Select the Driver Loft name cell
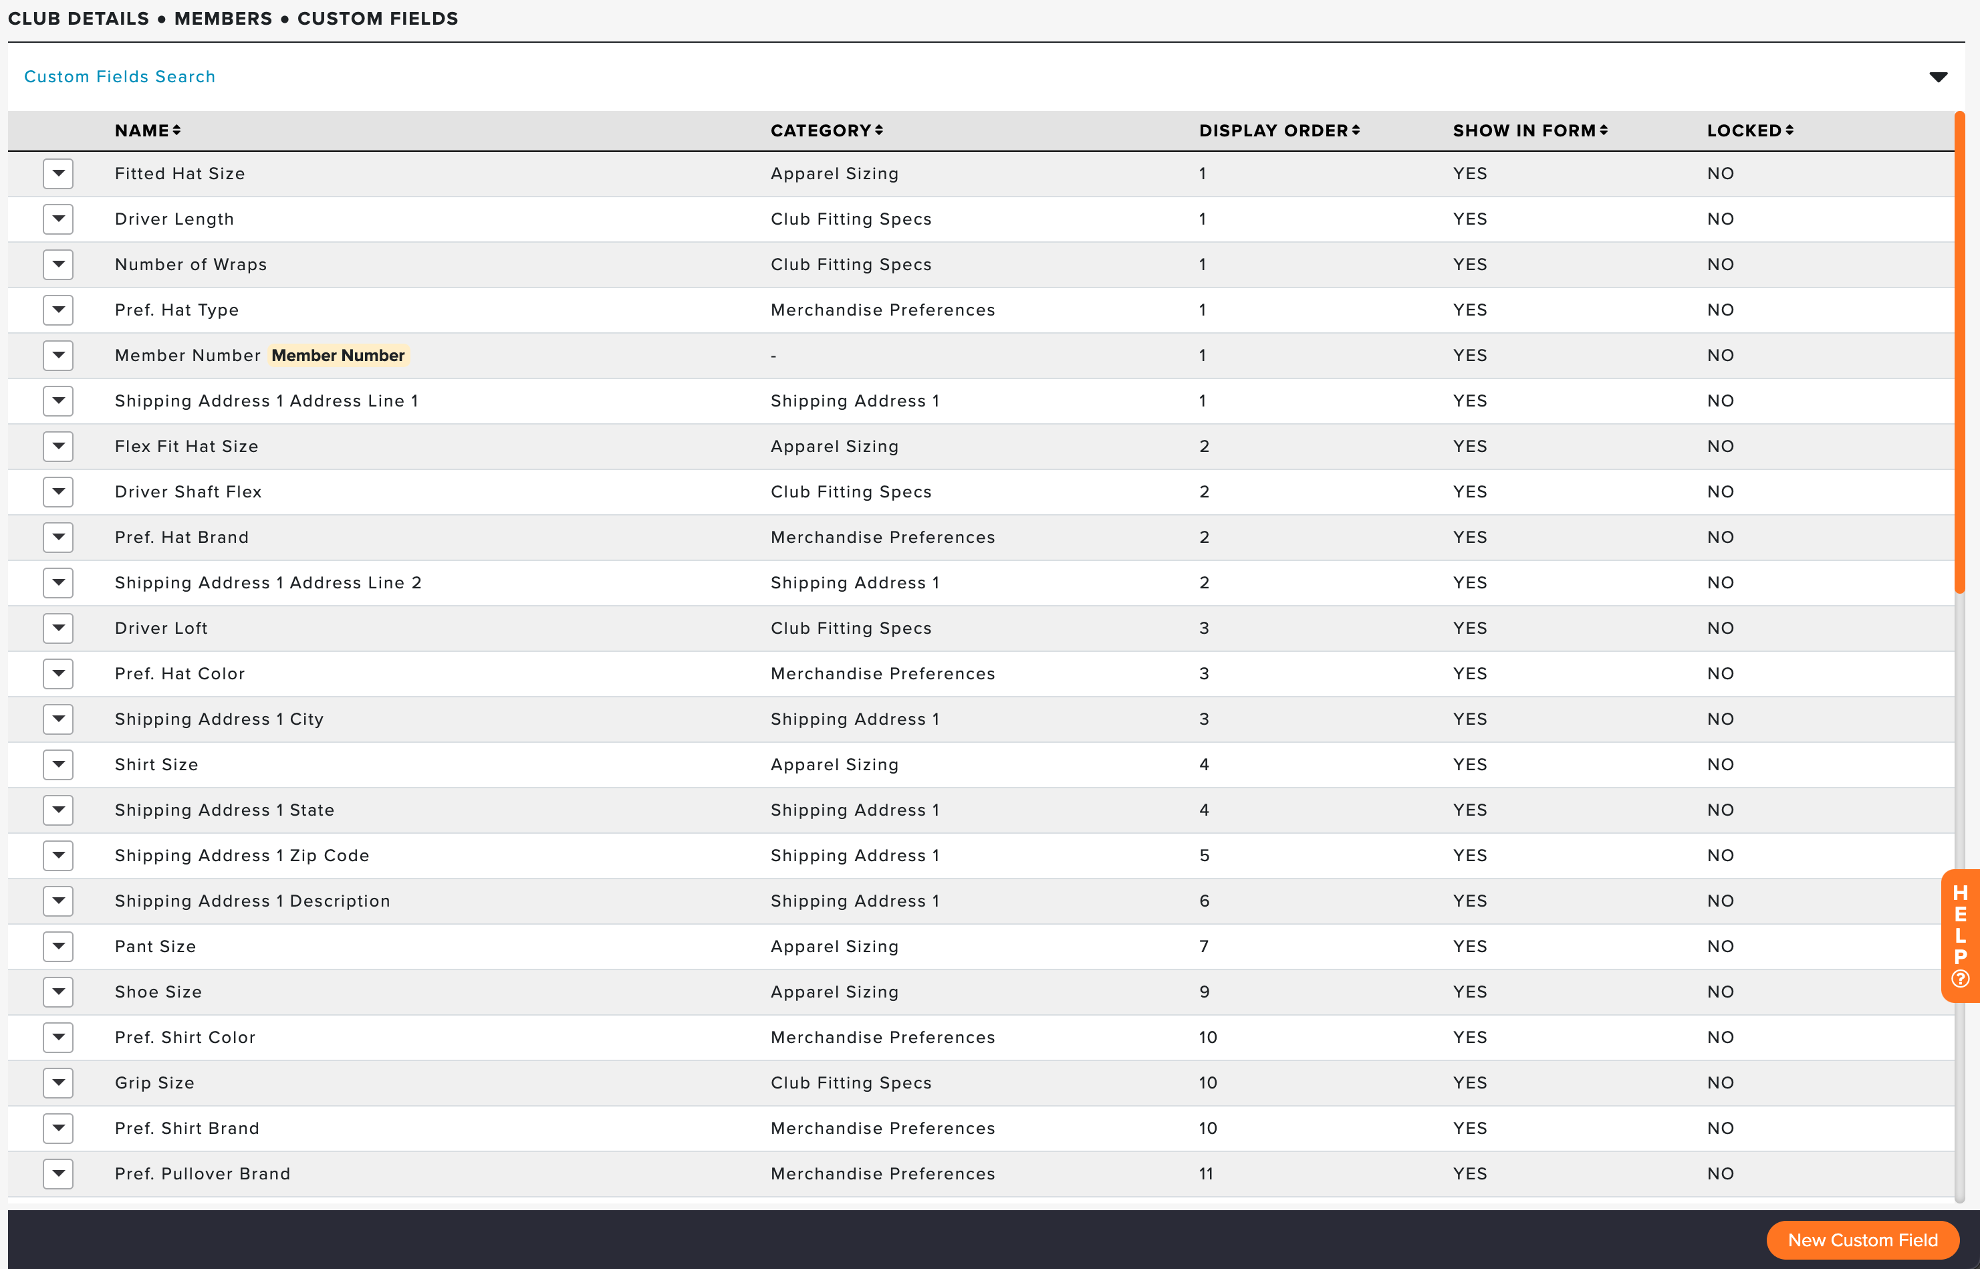The height and width of the screenshot is (1269, 1980). (x=161, y=628)
